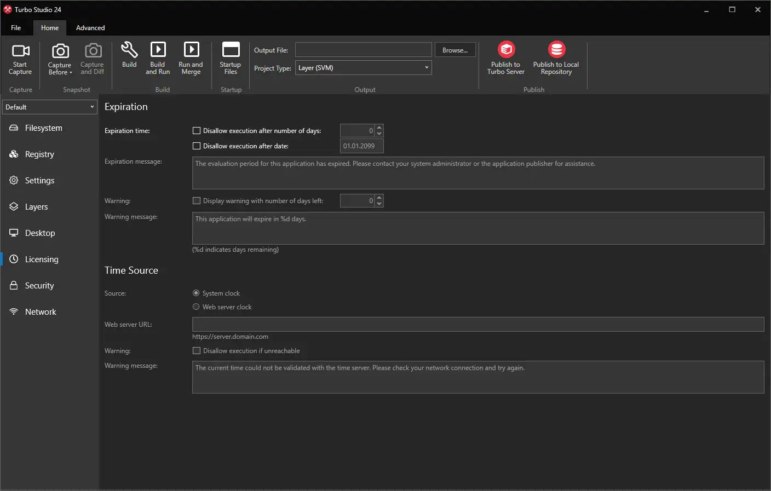
Task: Click the Web server URL field
Action: tap(478, 325)
